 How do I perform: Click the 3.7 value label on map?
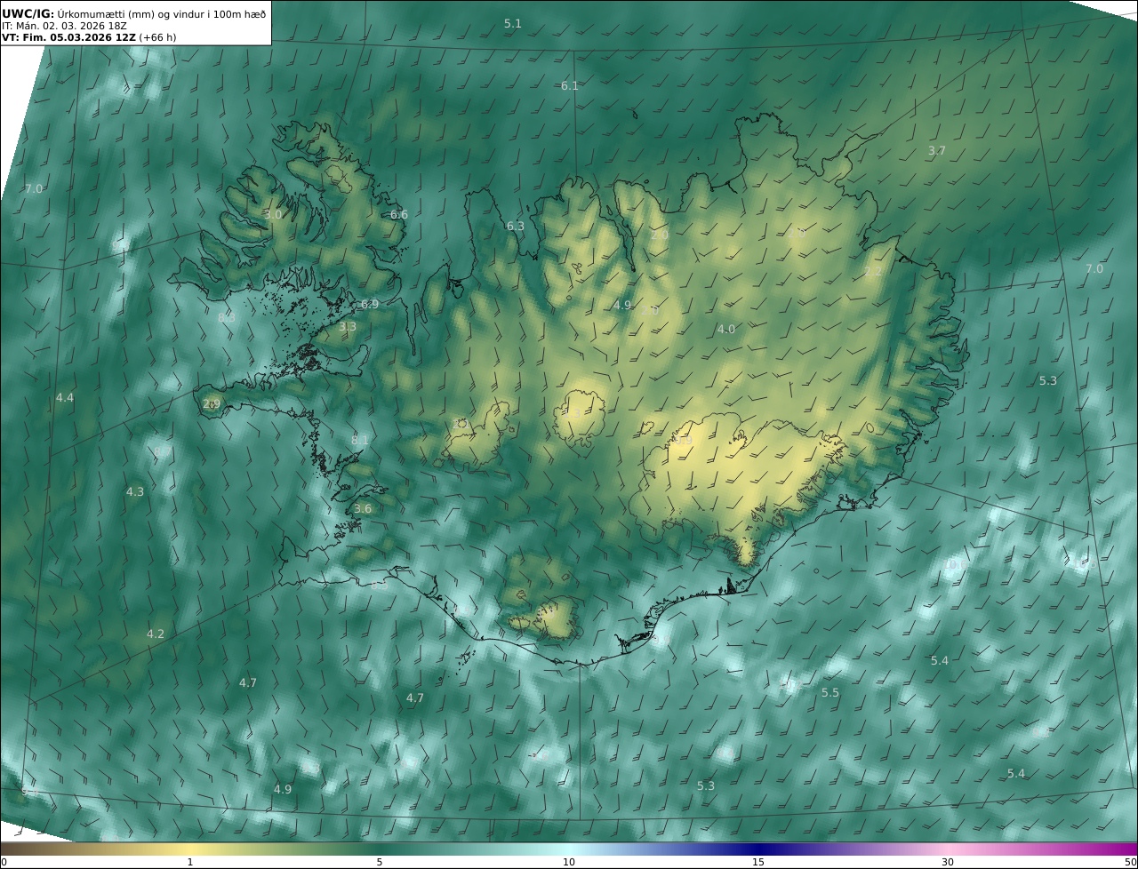937,151
